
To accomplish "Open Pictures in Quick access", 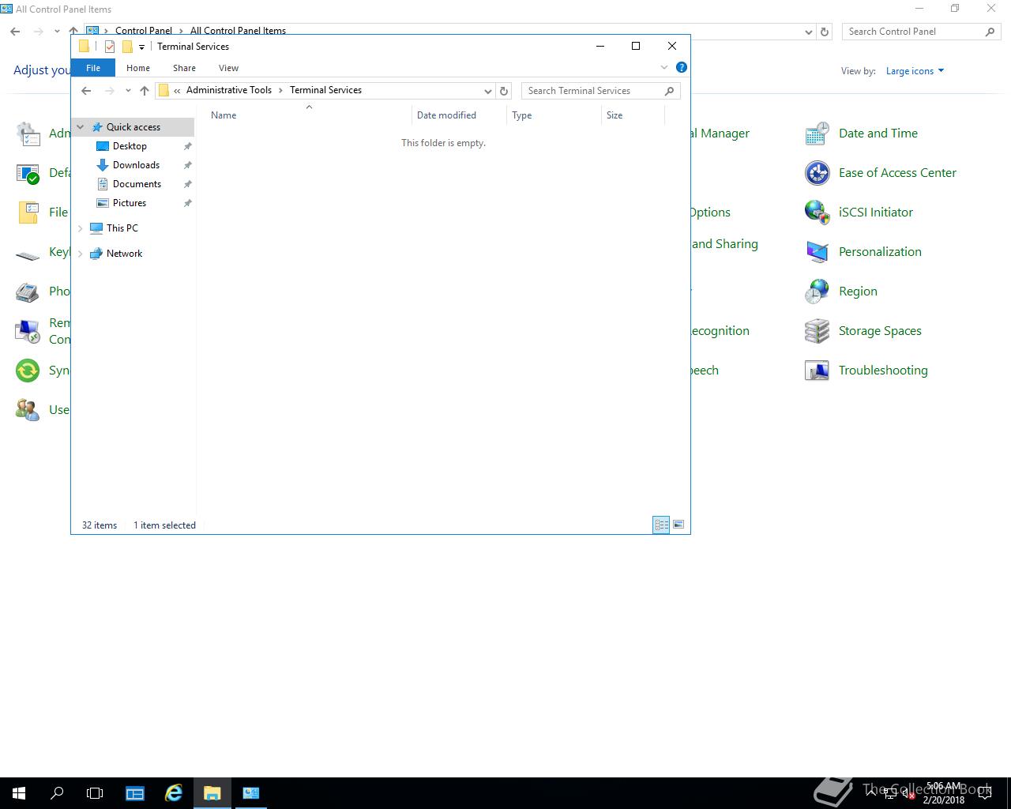I will (x=130, y=203).
